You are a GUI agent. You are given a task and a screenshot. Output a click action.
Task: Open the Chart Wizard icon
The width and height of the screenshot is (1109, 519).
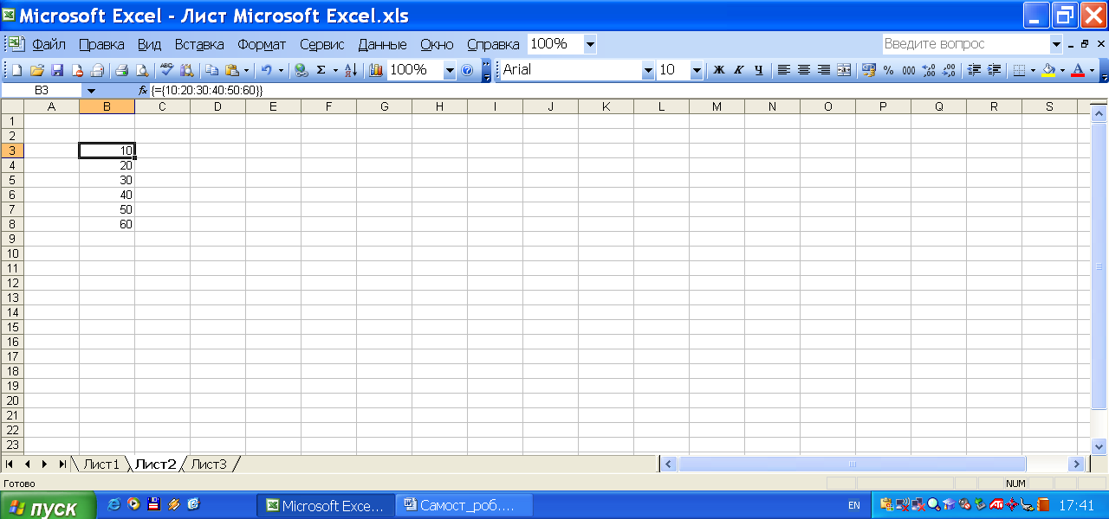pos(376,70)
